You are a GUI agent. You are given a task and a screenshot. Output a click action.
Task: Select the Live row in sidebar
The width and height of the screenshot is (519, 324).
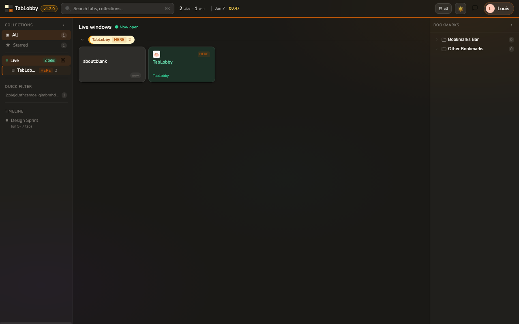click(36, 60)
